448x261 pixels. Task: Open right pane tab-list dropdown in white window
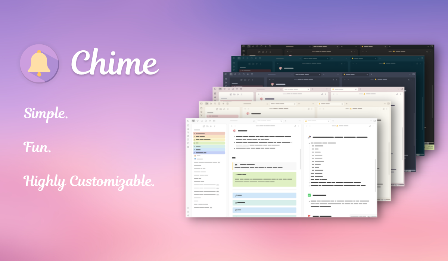click(x=371, y=120)
